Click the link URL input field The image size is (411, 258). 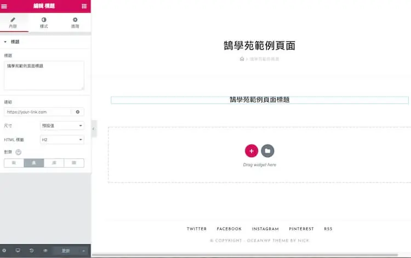pos(37,112)
